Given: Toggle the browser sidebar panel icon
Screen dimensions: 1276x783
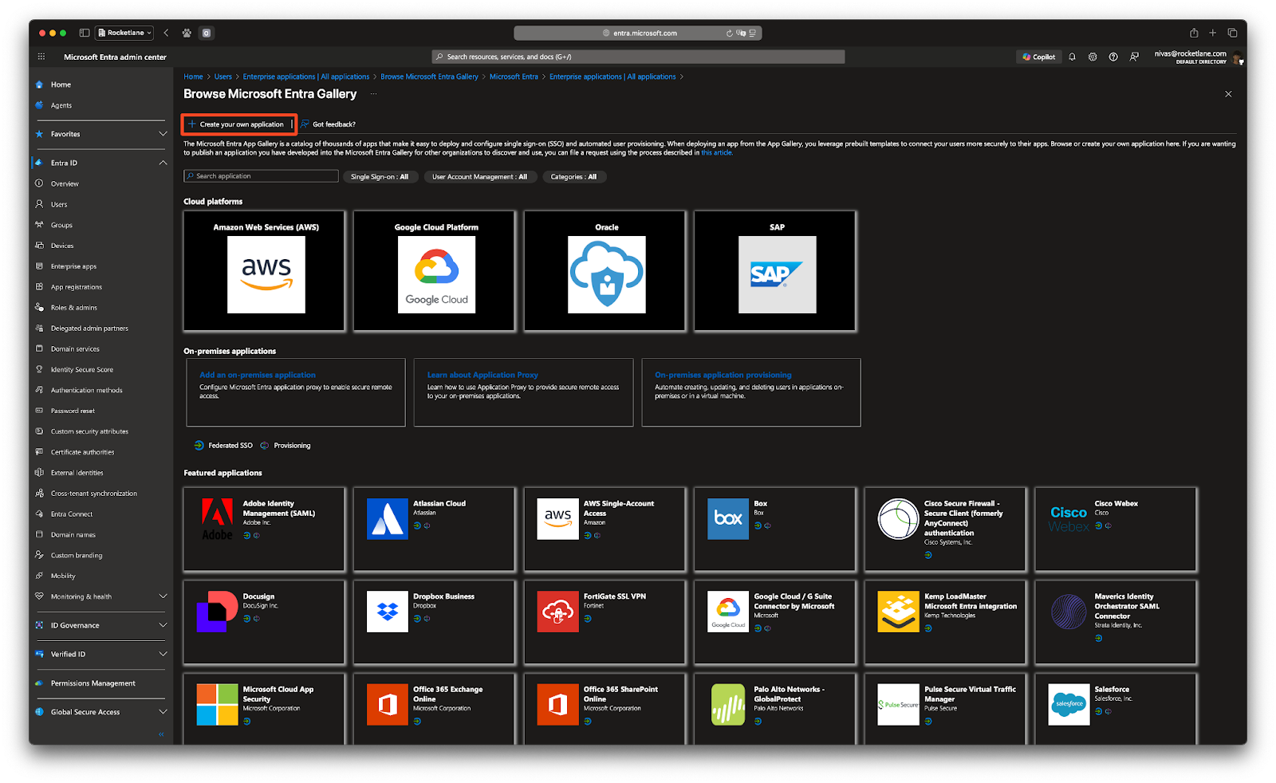Looking at the screenshot, I should [85, 33].
